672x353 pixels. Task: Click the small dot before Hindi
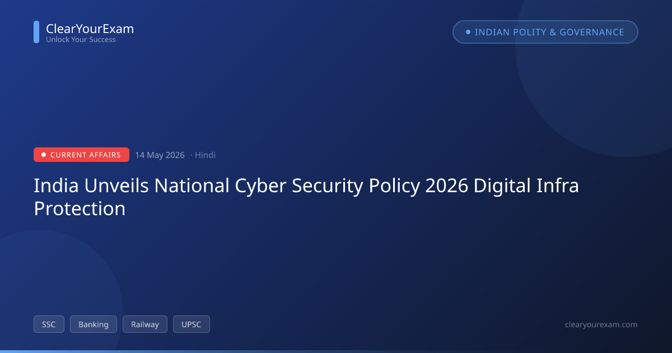[x=192, y=155]
